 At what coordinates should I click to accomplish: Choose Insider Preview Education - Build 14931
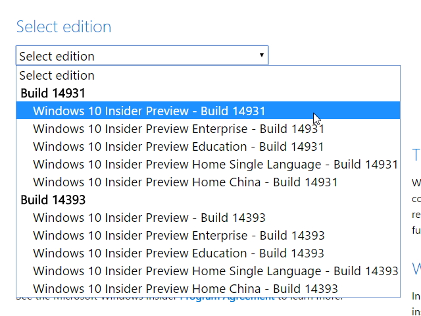[x=178, y=146]
